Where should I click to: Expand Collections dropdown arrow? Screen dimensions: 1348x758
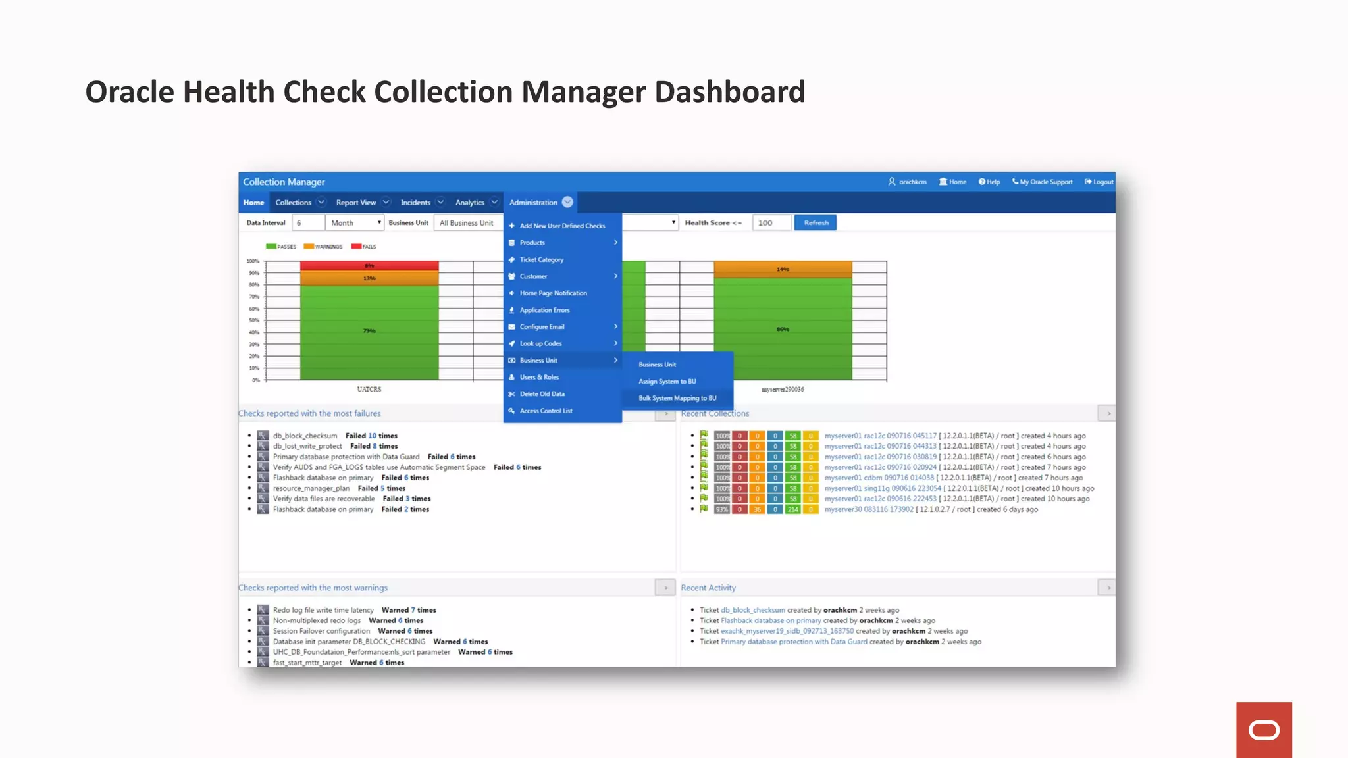click(x=321, y=202)
